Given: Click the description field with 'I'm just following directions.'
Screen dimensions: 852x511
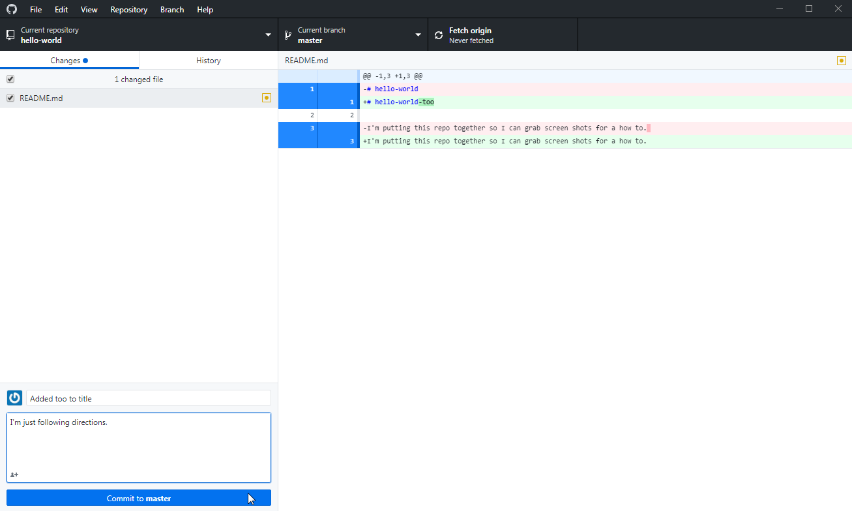Looking at the screenshot, I should coord(139,448).
